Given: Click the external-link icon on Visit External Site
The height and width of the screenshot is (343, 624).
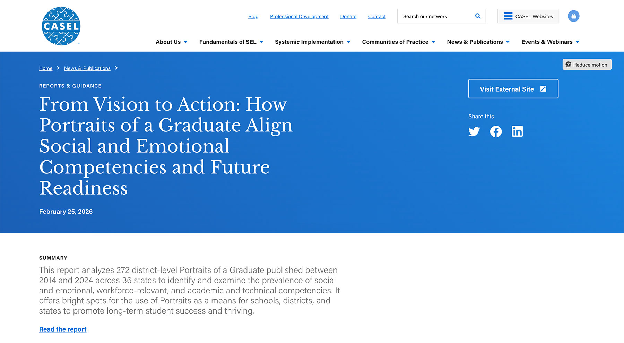Looking at the screenshot, I should pos(543,89).
